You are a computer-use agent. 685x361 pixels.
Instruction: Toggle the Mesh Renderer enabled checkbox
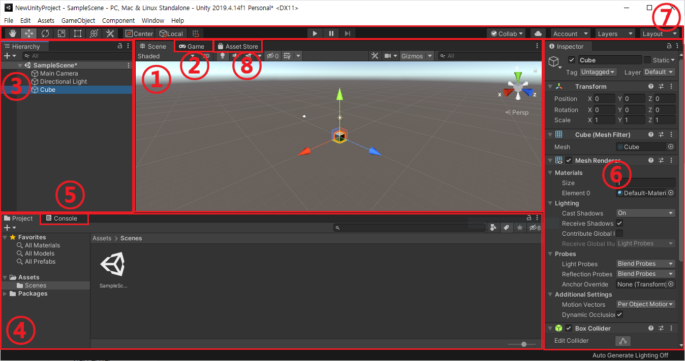coord(569,160)
